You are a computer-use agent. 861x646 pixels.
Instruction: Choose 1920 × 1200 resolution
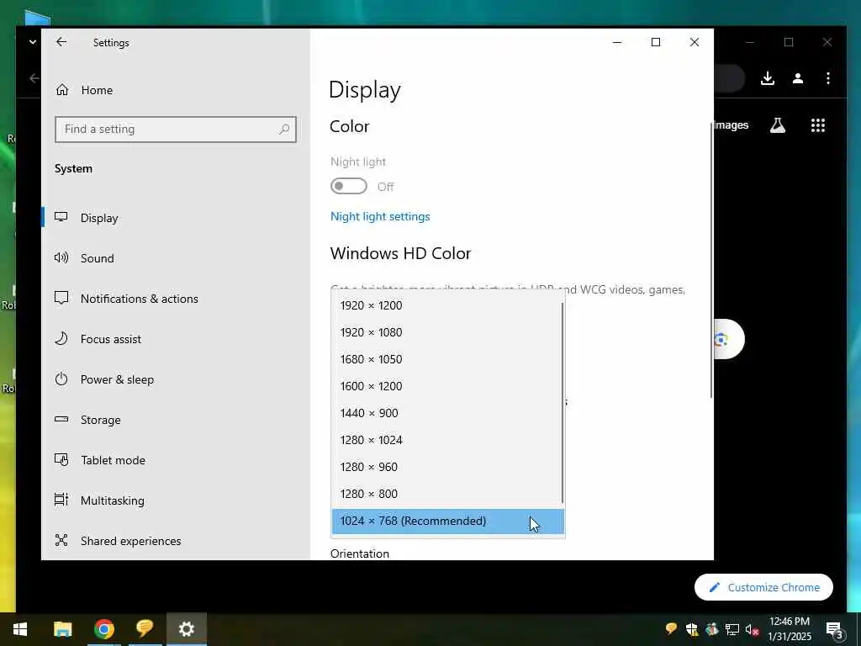[447, 305]
